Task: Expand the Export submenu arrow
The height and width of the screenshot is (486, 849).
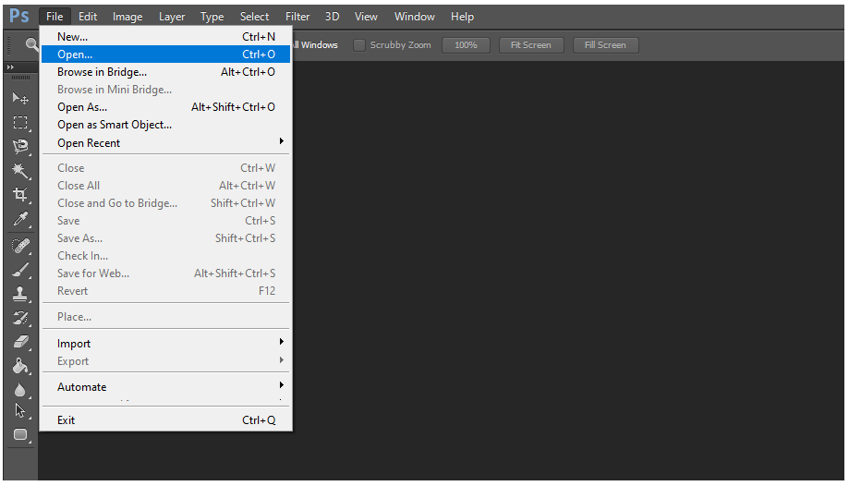Action: click(282, 360)
